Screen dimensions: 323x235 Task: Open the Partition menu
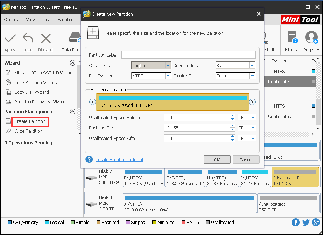click(66, 20)
